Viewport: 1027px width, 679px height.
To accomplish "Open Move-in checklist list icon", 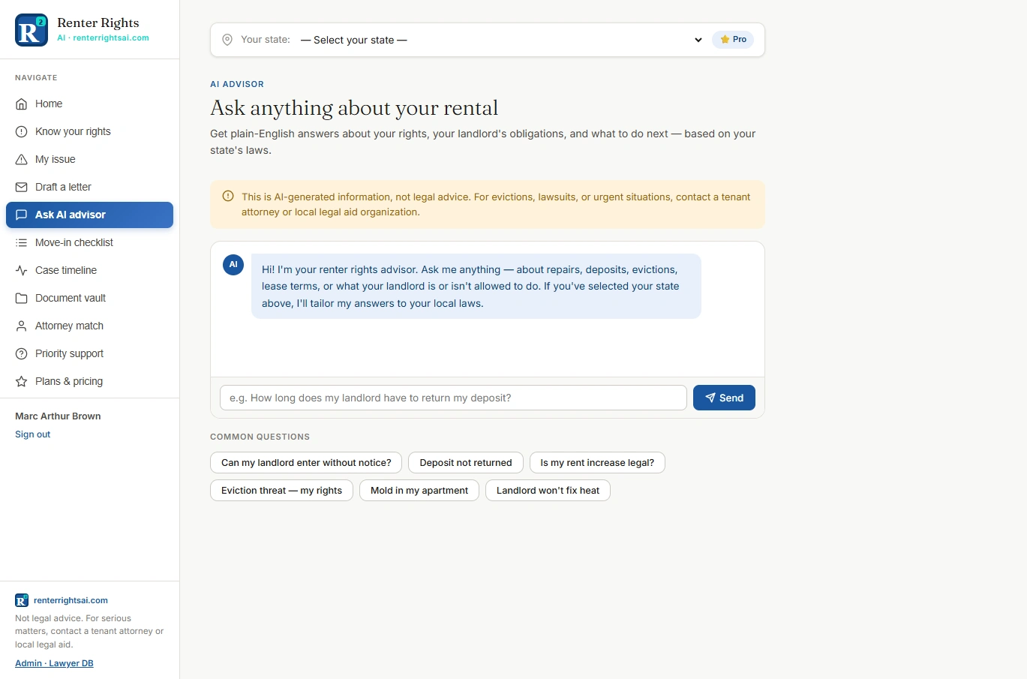I will pyautogui.click(x=22, y=243).
